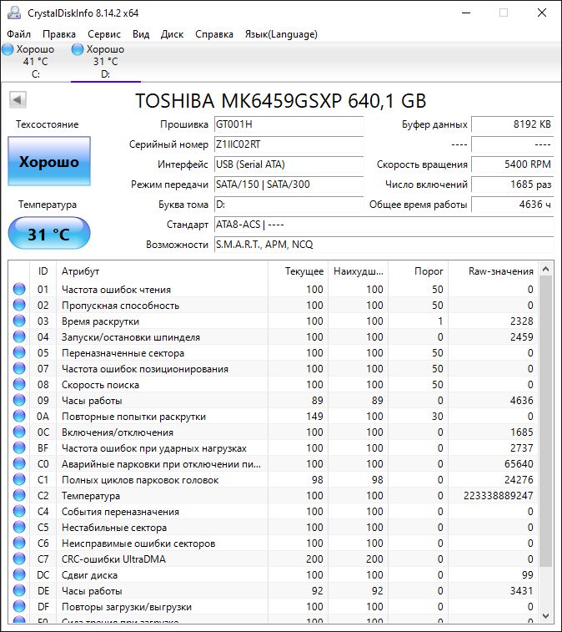Click the status orb for attribute 01
The width and height of the screenshot is (562, 632).
(x=19, y=289)
